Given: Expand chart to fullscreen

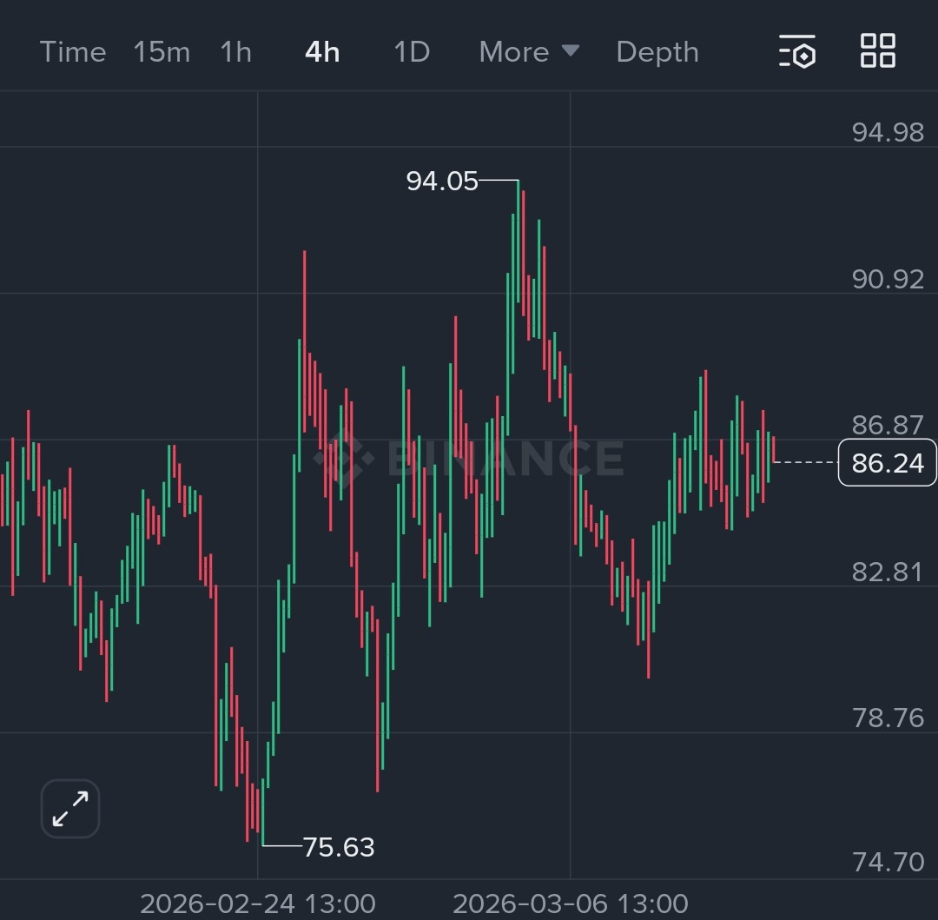Looking at the screenshot, I should [x=70, y=809].
